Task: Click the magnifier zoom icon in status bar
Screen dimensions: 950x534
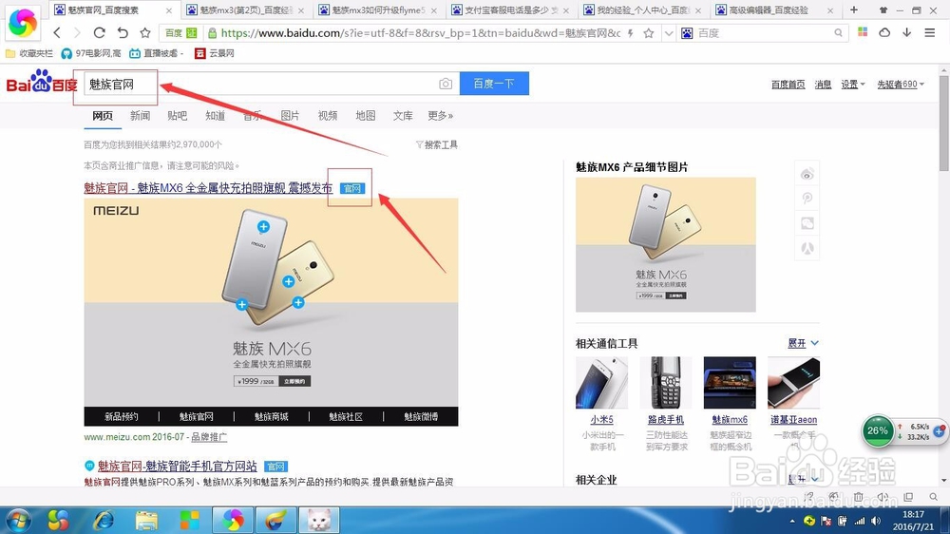Action: point(933,497)
